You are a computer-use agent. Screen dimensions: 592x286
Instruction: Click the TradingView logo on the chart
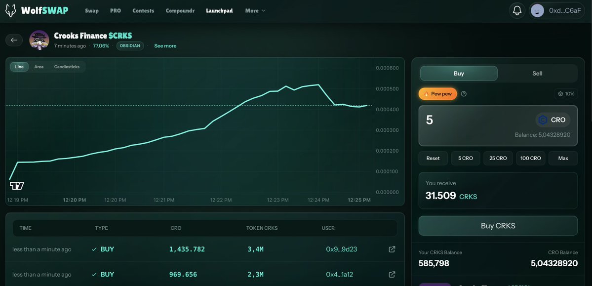pos(17,186)
